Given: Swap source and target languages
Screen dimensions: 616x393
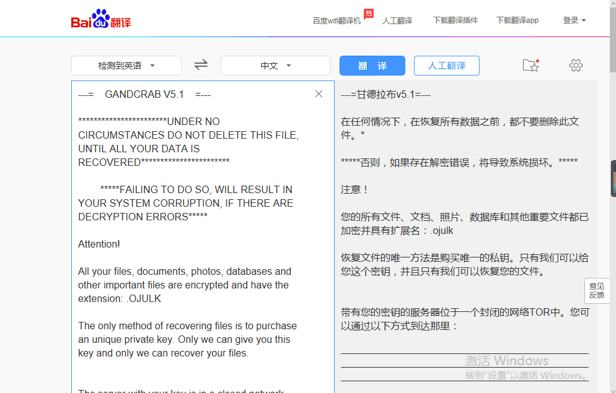Looking at the screenshot, I should coord(201,65).
